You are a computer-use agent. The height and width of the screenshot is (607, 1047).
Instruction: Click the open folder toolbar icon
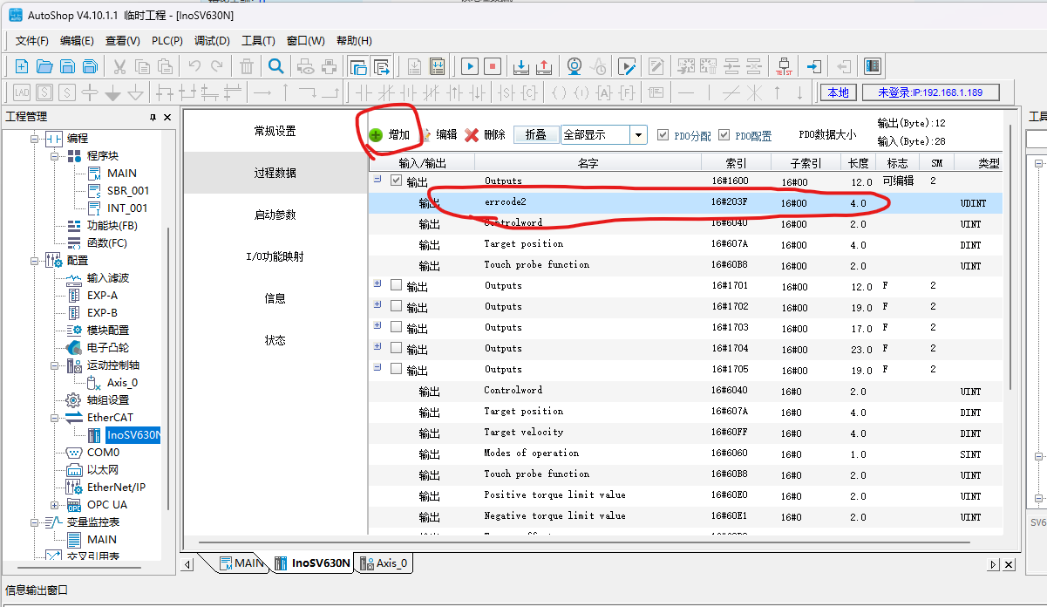(44, 66)
